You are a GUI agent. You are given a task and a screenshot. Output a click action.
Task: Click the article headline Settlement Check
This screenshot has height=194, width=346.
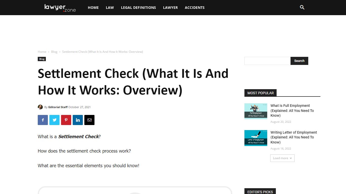coord(133,82)
